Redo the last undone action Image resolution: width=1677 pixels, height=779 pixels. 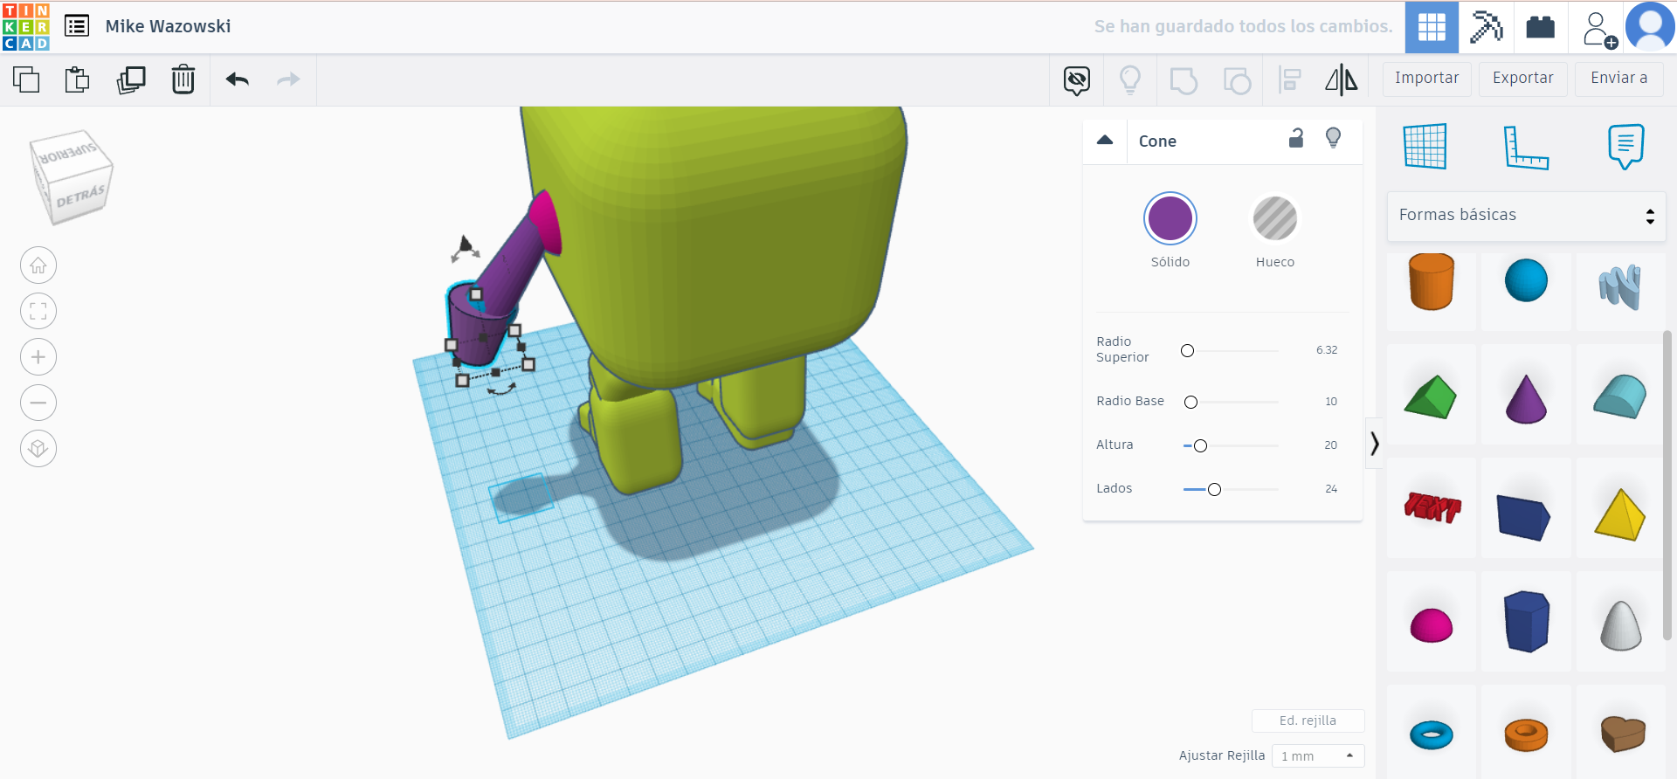pos(288,79)
